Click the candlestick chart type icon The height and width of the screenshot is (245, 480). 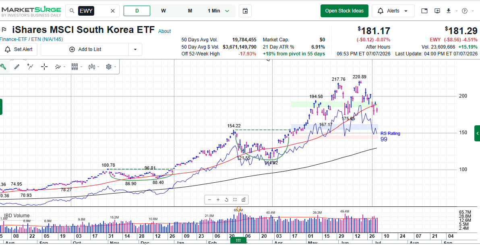(92, 67)
